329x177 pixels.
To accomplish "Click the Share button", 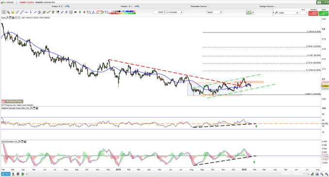I will [6, 174].
